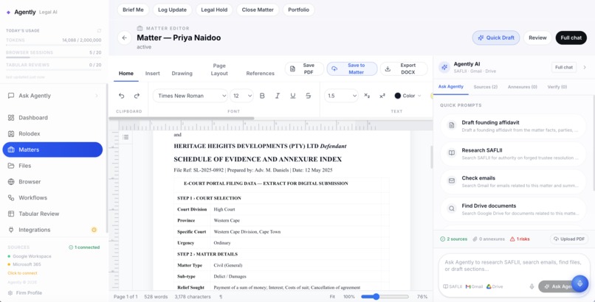
Task: Choose the Research SAFLII quick prompt
Action: (x=513, y=154)
